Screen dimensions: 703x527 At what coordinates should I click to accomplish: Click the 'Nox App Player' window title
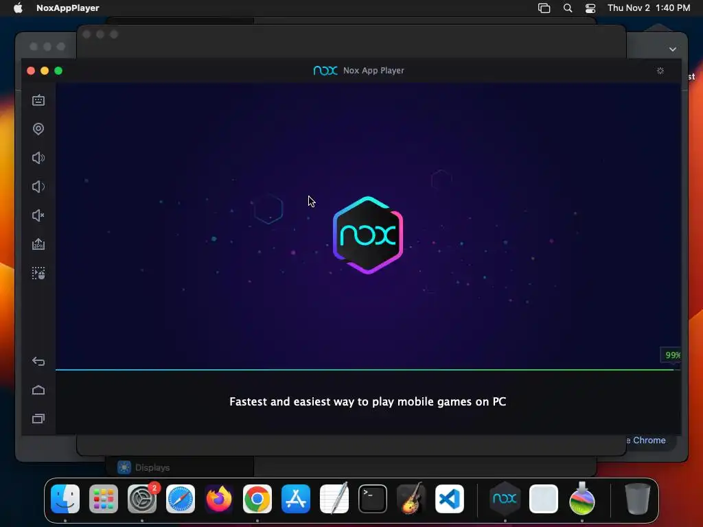[373, 71]
